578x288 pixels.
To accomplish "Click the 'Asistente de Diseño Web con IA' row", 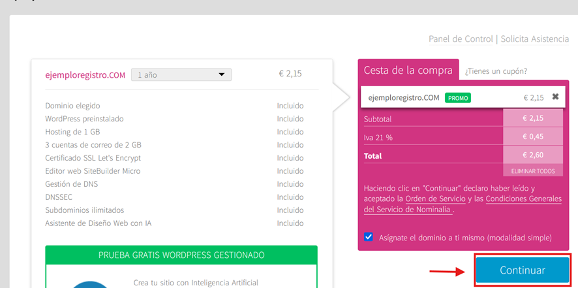I will [99, 223].
